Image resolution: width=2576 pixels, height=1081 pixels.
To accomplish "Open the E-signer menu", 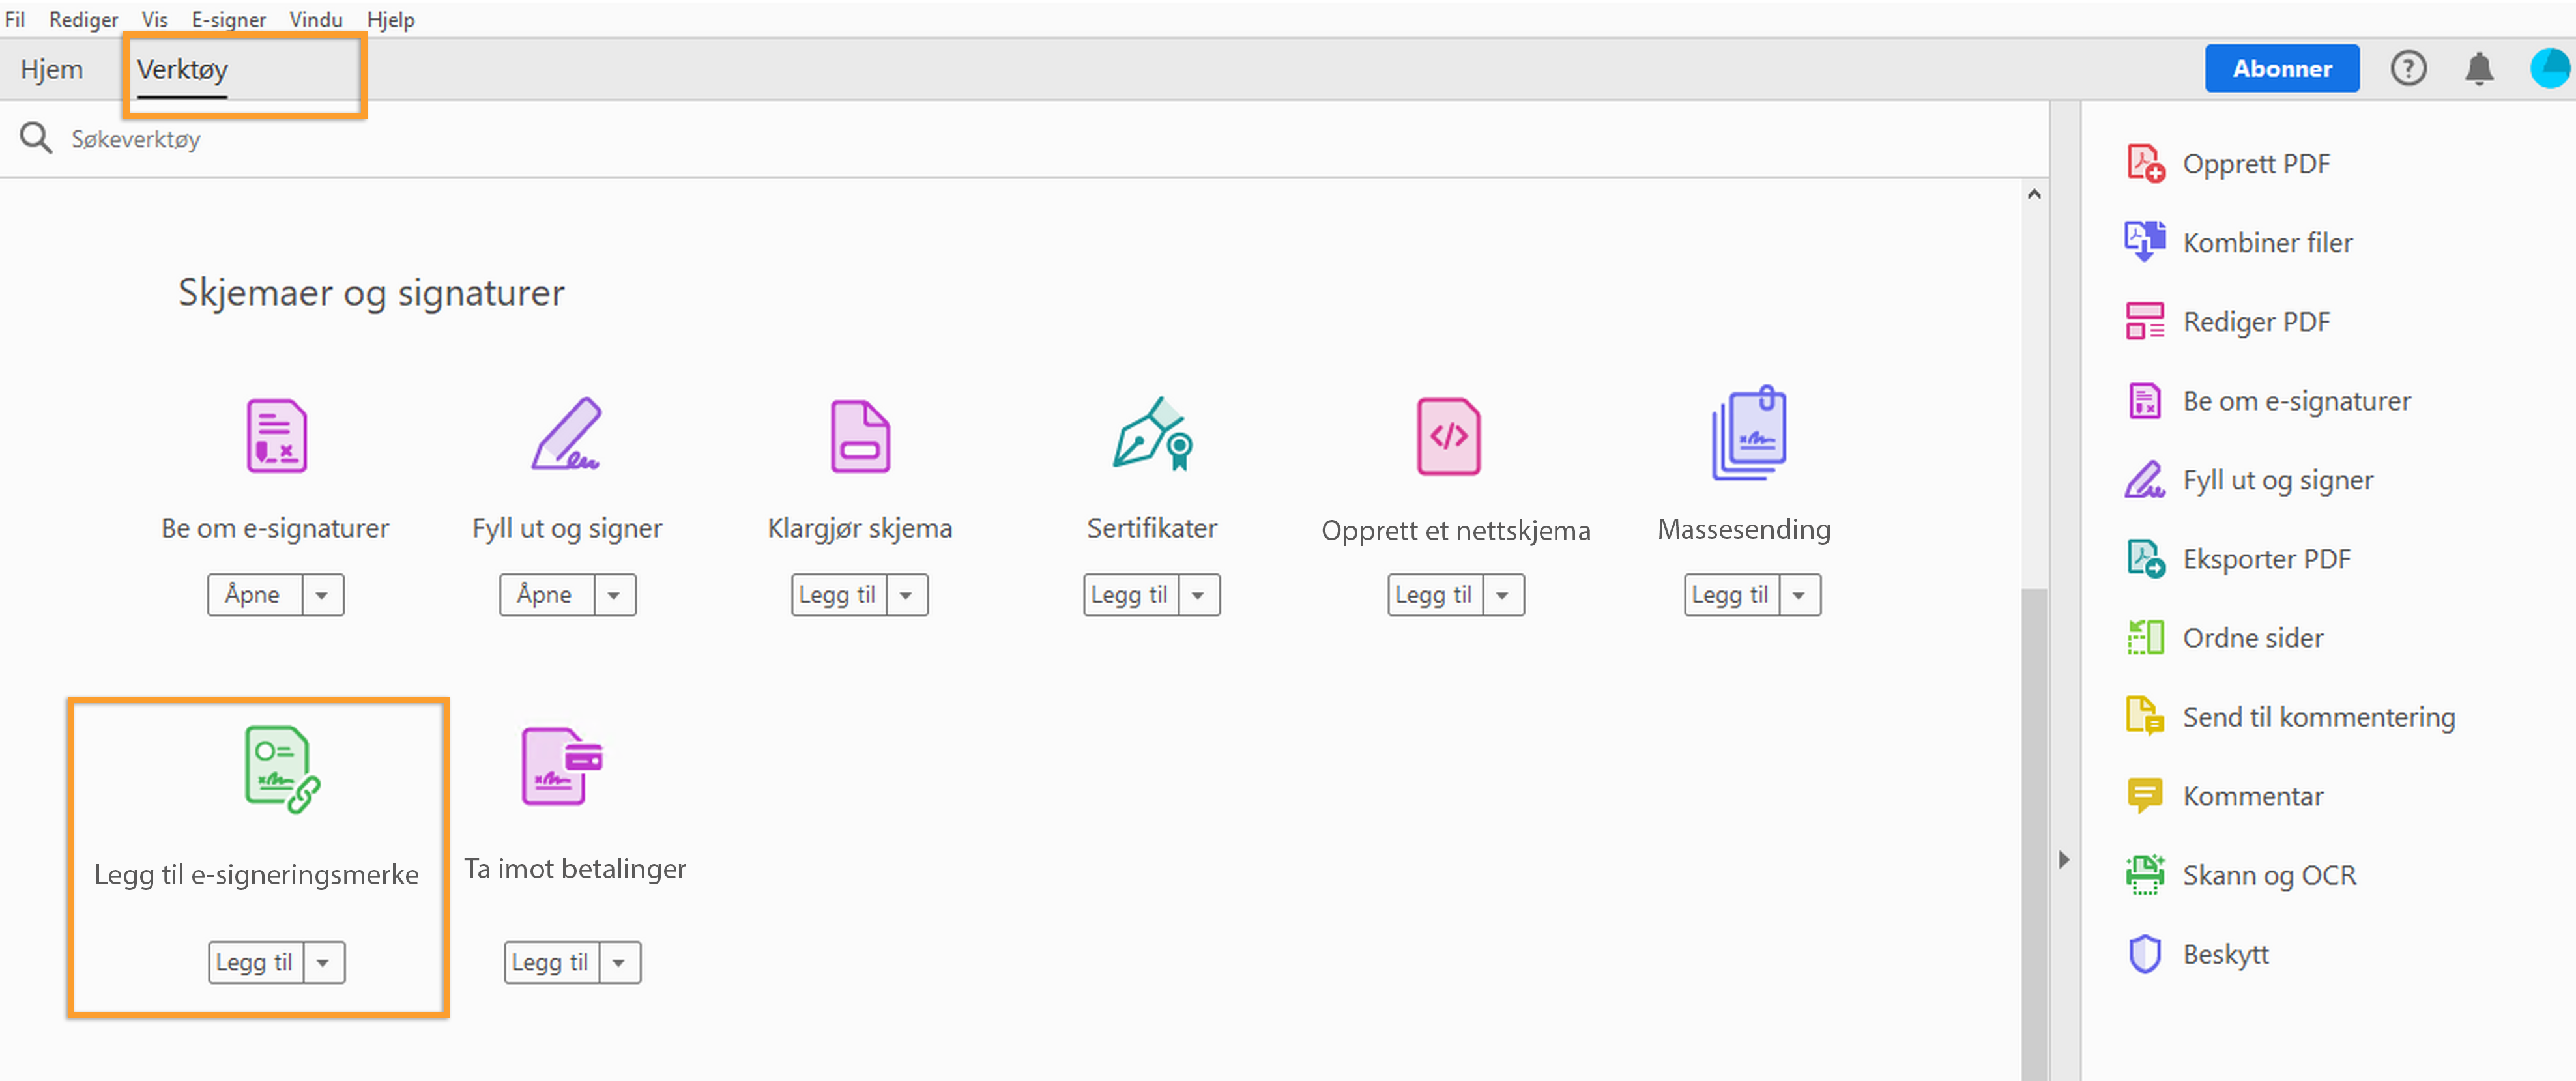I will pos(228,19).
